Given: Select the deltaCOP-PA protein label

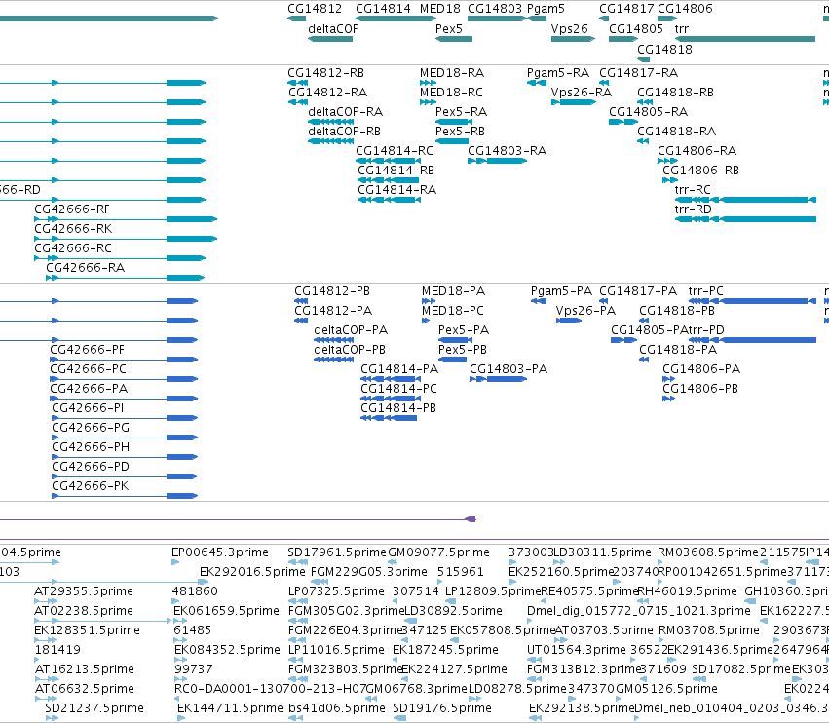Looking at the screenshot, I should click(x=351, y=330).
